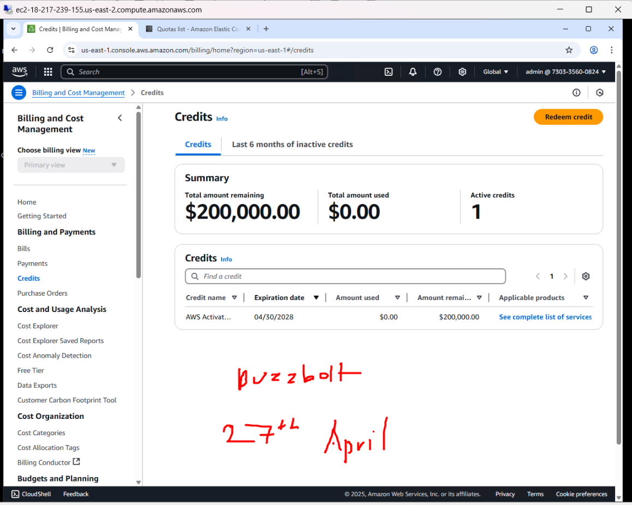632x505 pixels.
Task: Click the Find a credit search box
Action: tap(345, 276)
